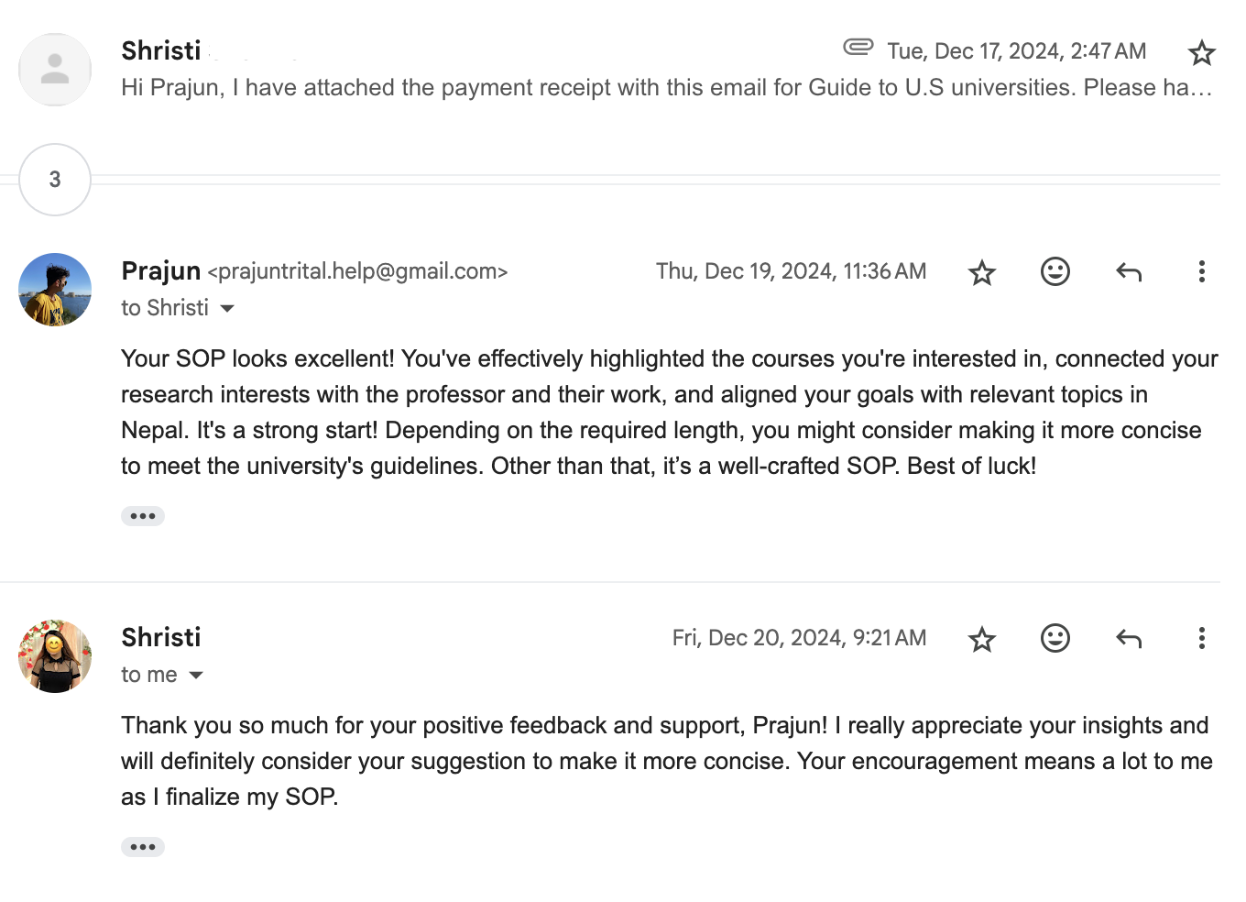Star Prajun's Dec 19 message
The height and width of the screenshot is (902, 1246).
coord(982,272)
